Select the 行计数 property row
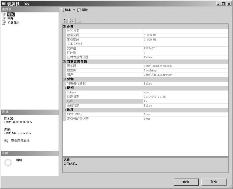Screen dimensions: 233x189 [x=147, y=53]
